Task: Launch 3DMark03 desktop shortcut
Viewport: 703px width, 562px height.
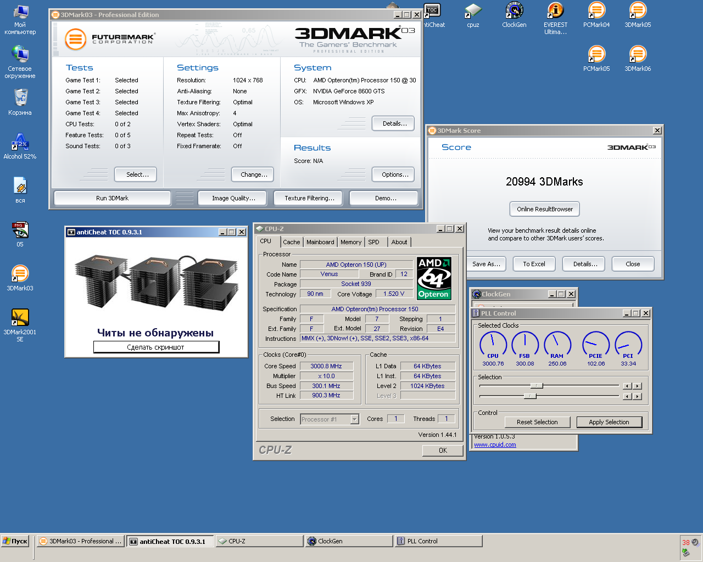Action: 20,278
